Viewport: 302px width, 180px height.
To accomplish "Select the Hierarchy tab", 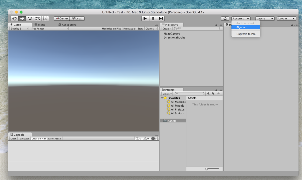I will click(x=172, y=25).
